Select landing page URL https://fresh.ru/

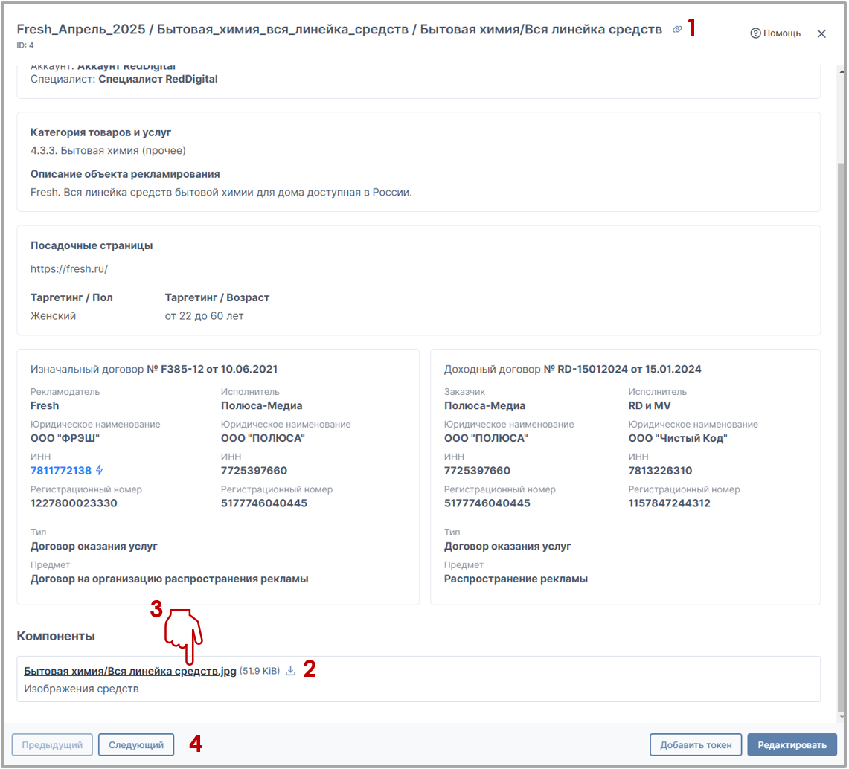[68, 269]
